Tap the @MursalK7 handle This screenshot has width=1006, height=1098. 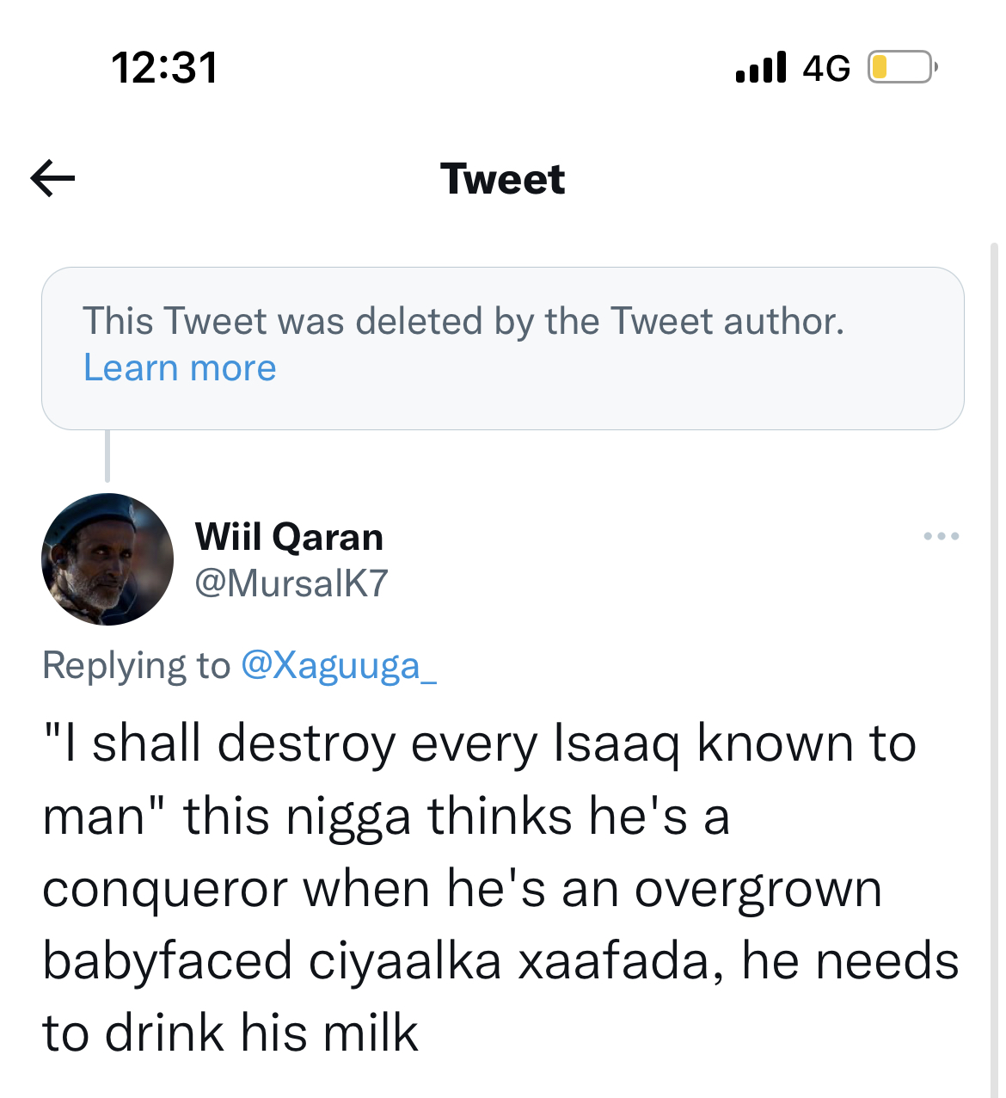291,583
